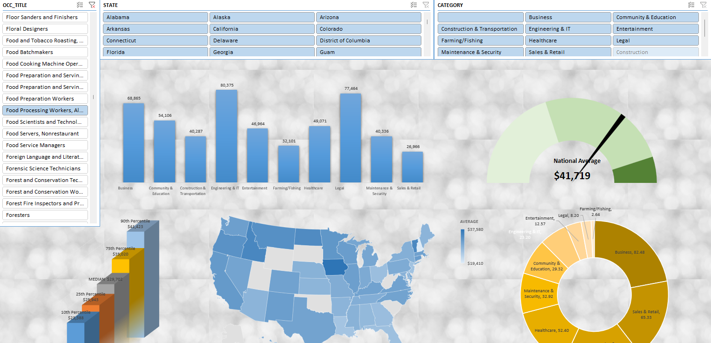This screenshot has height=343, width=711.
Task: Filter category by Business
Action: (568, 17)
